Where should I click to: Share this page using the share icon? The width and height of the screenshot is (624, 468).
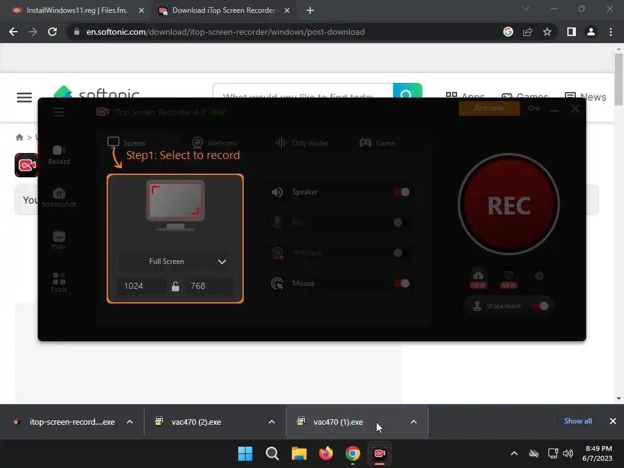click(528, 32)
